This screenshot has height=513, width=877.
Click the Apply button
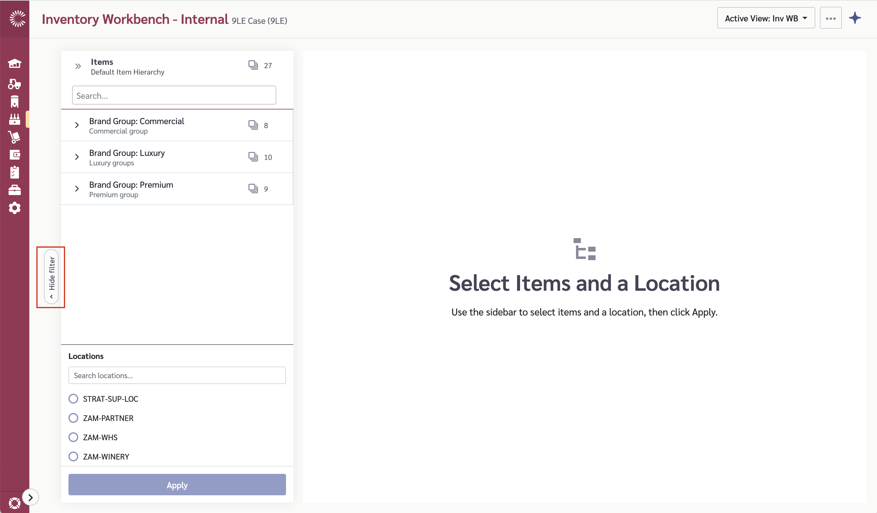click(177, 485)
